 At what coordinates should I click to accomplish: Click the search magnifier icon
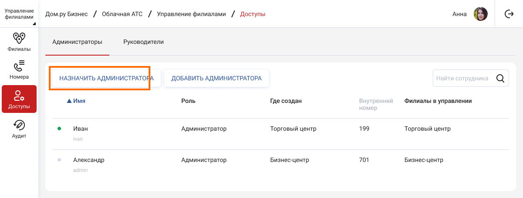pos(500,79)
